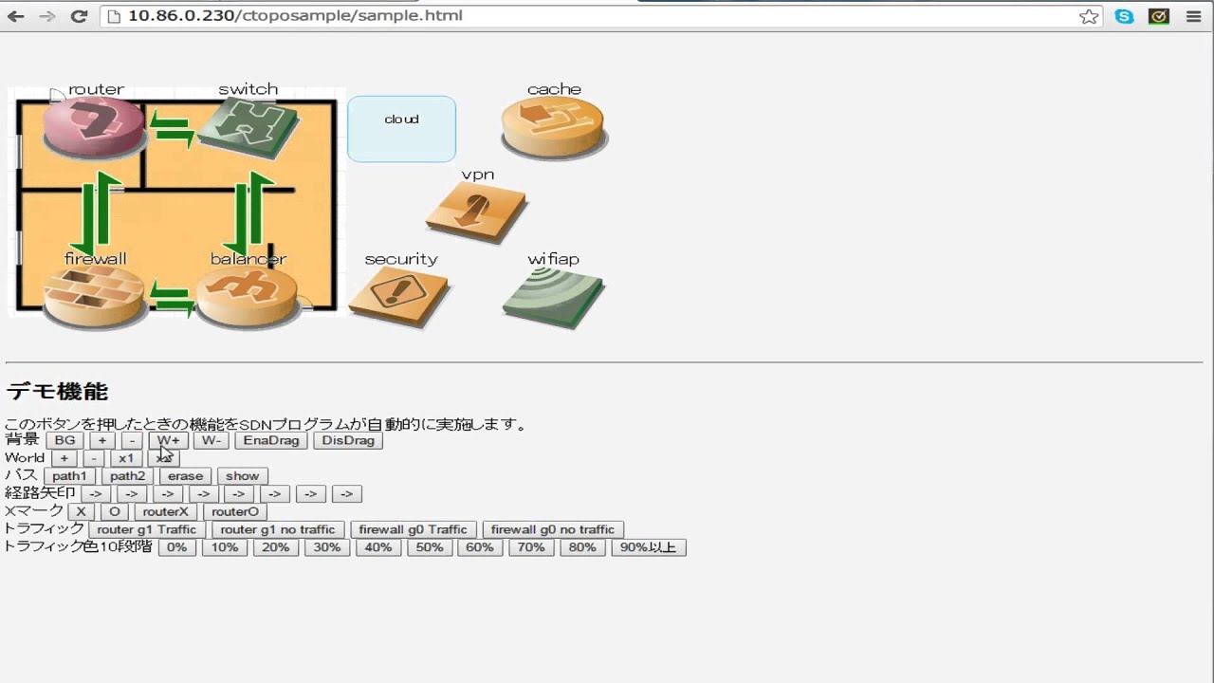
Task: Click the X button in the Xマーク row
Action: click(x=81, y=512)
